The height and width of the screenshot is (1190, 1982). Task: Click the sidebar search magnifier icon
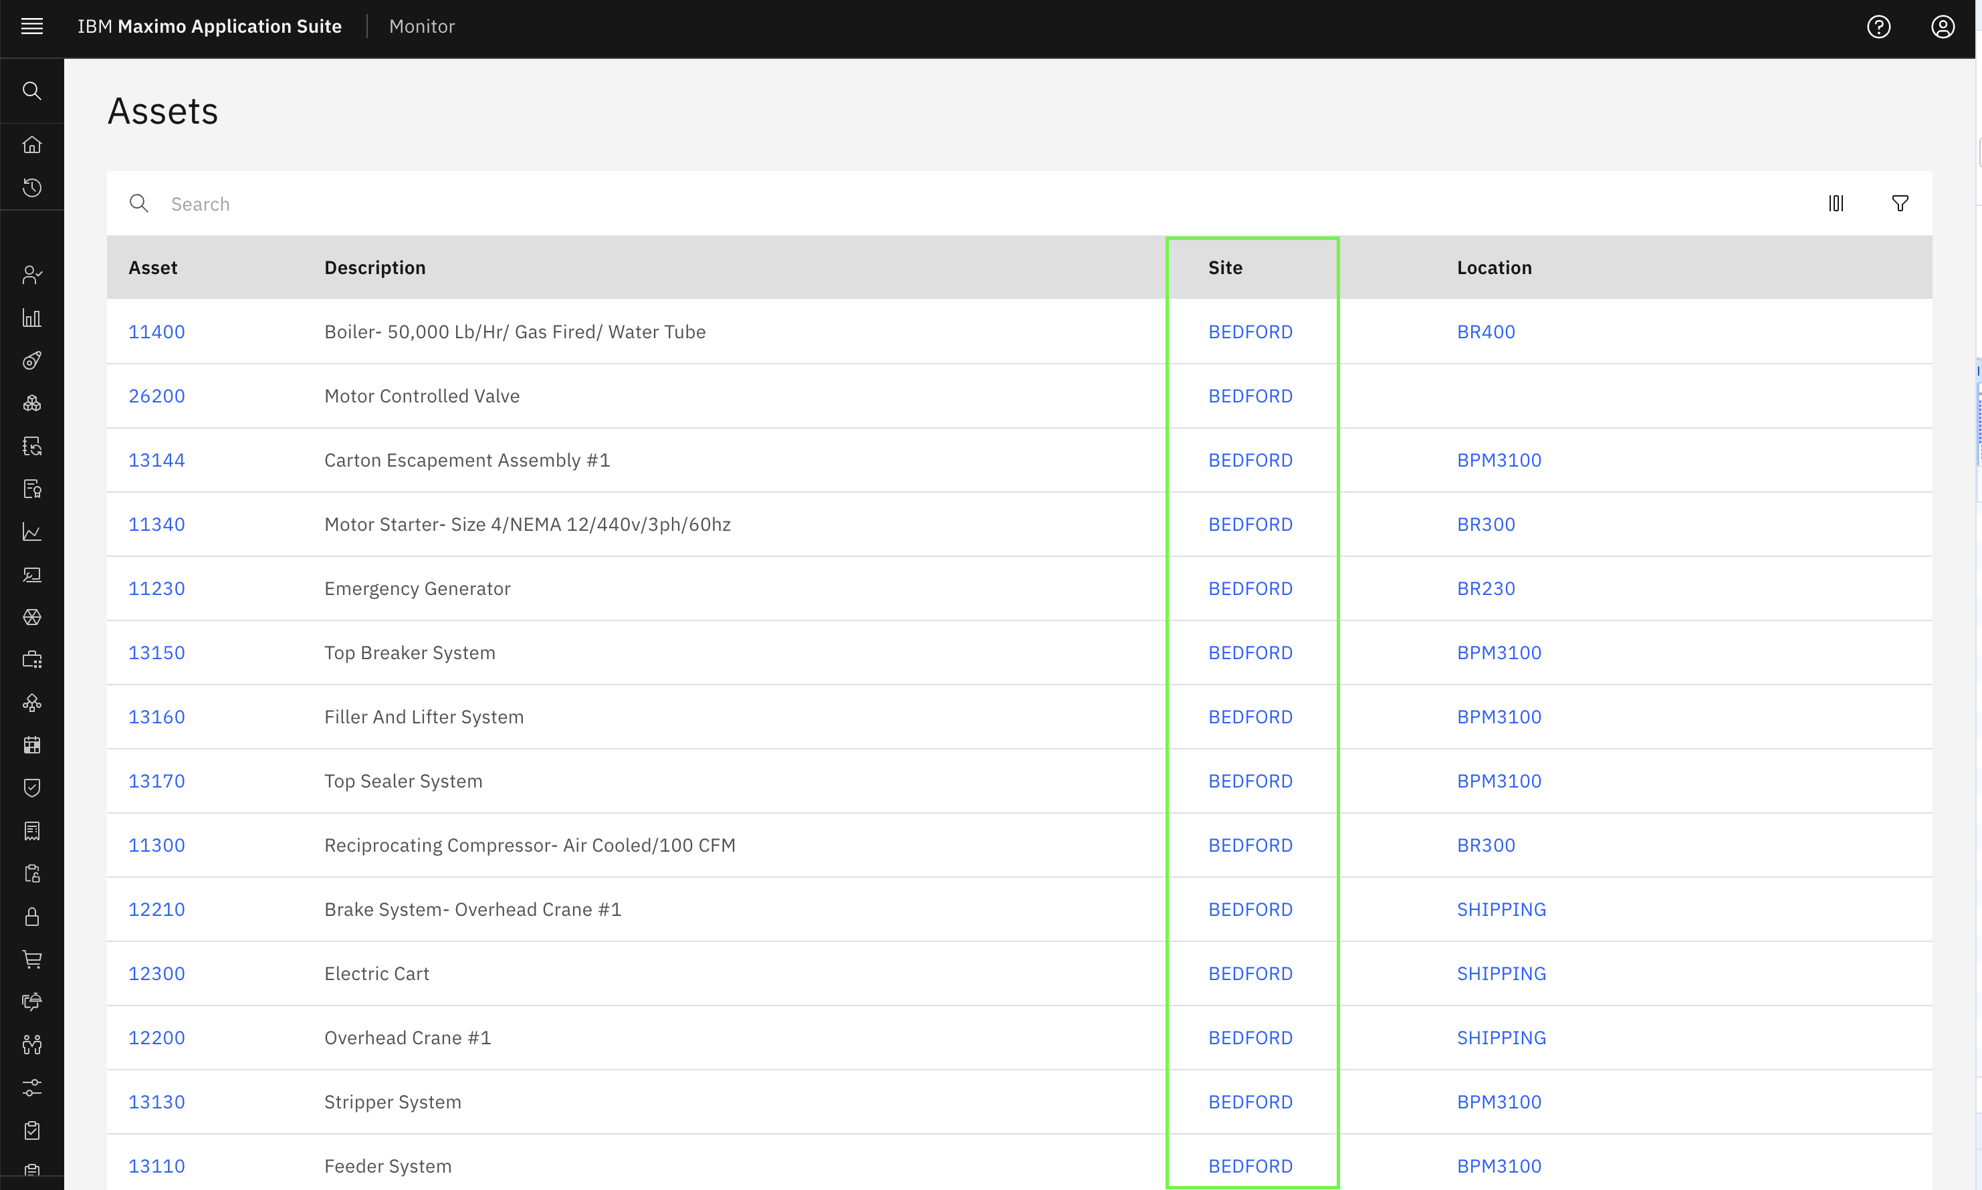32,91
